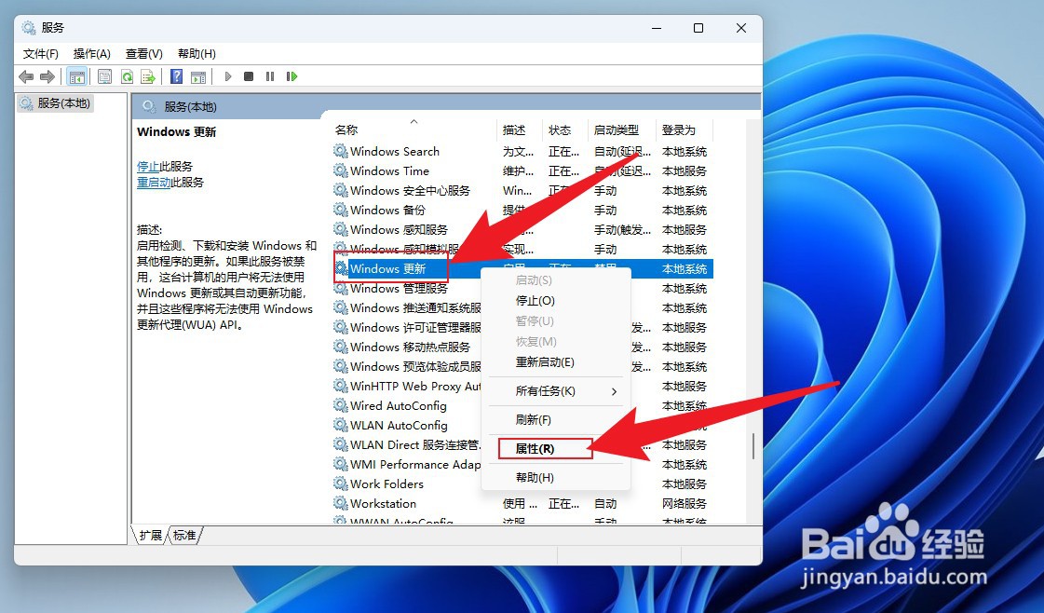Click the gear icon beside Windows 管理服务

[x=341, y=289]
